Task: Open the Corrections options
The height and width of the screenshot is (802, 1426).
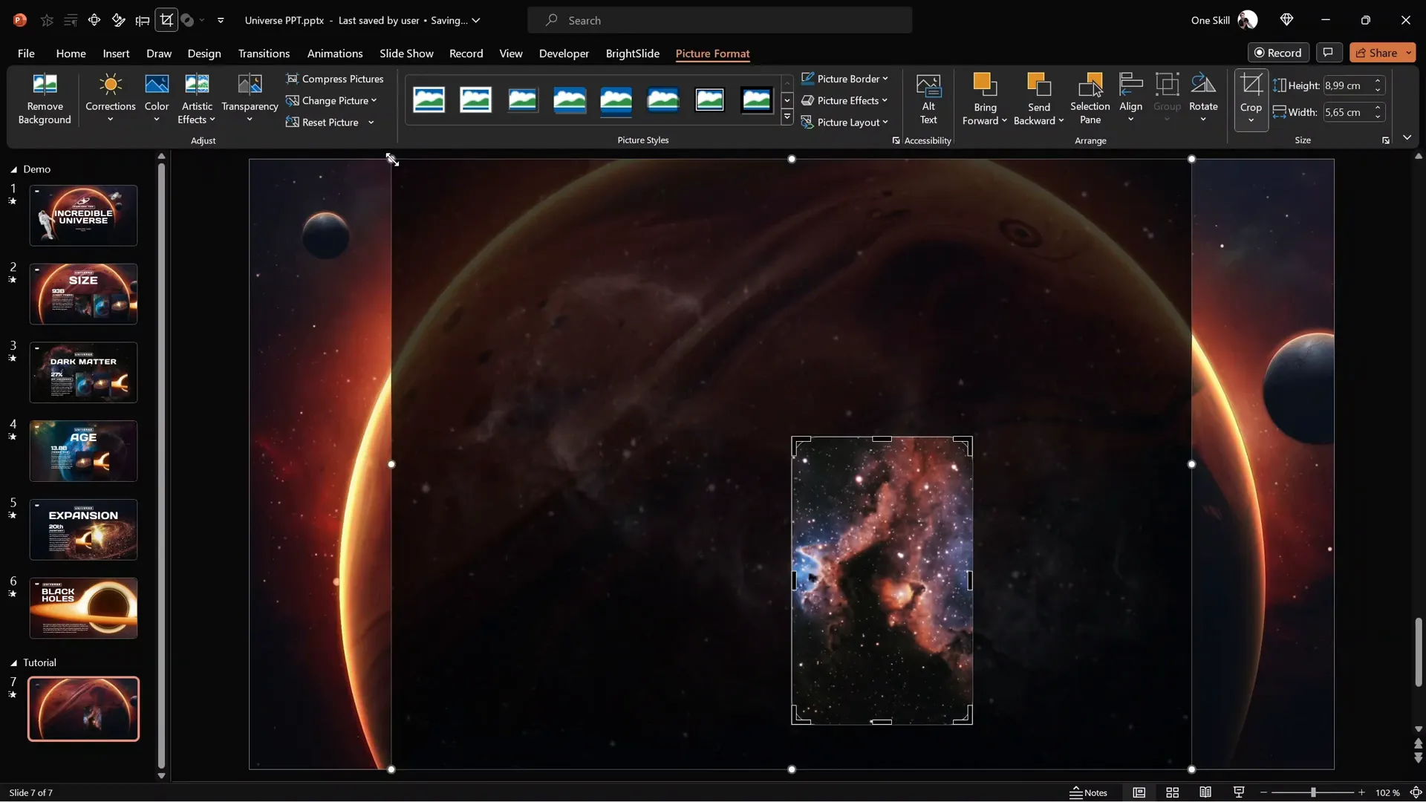Action: coord(110,98)
